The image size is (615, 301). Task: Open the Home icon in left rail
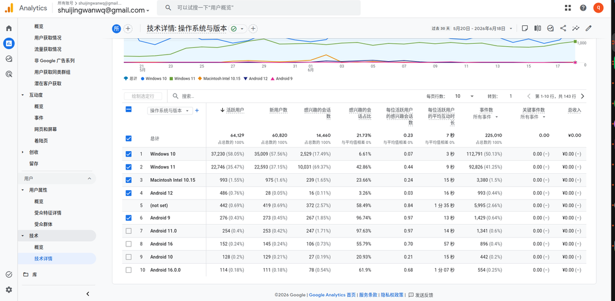click(8, 28)
